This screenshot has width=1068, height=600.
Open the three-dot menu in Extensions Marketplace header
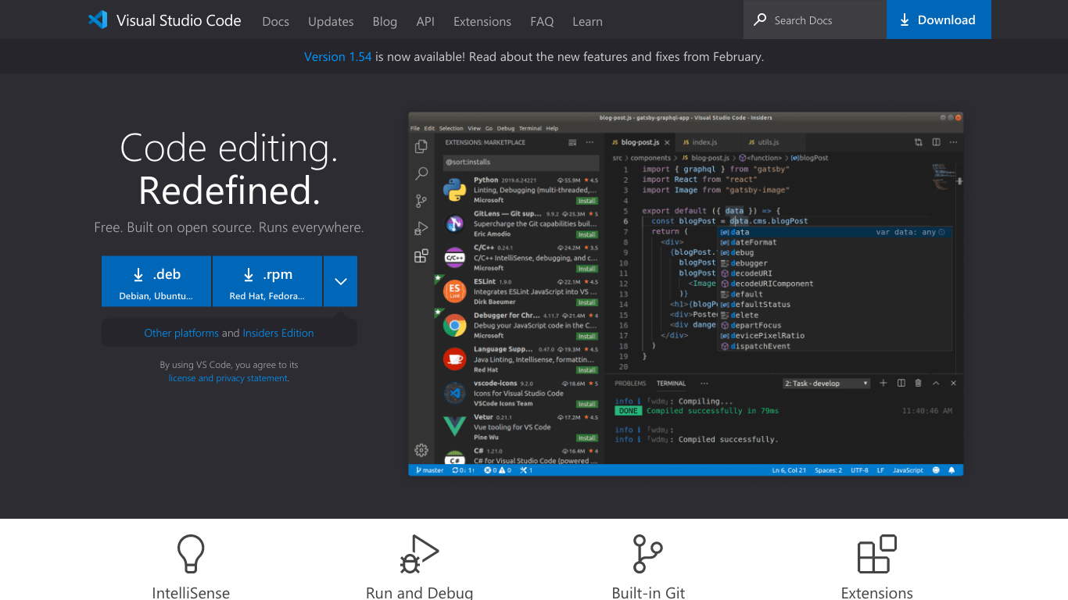coord(590,142)
